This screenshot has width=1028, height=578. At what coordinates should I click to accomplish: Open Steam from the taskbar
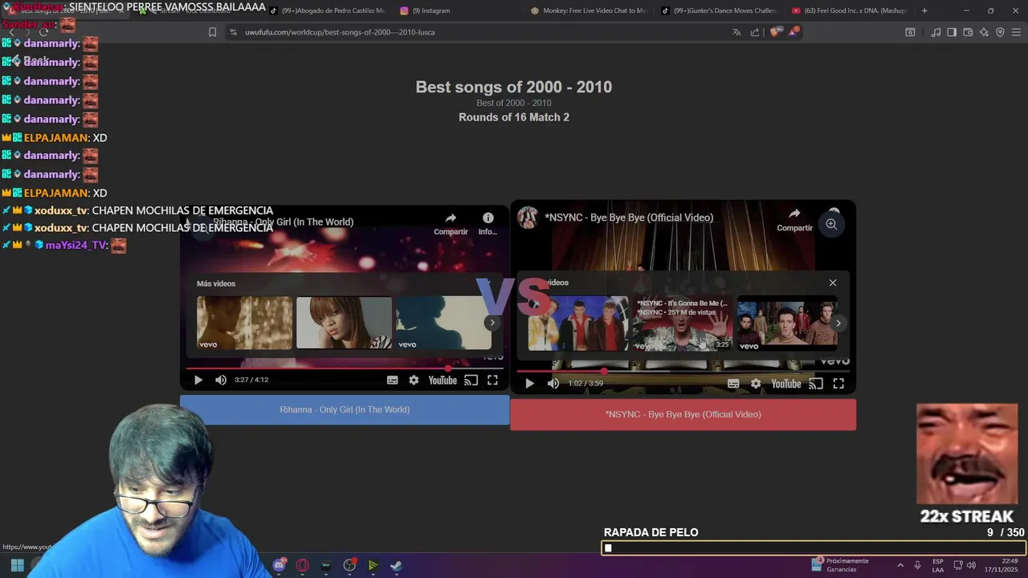(x=396, y=565)
